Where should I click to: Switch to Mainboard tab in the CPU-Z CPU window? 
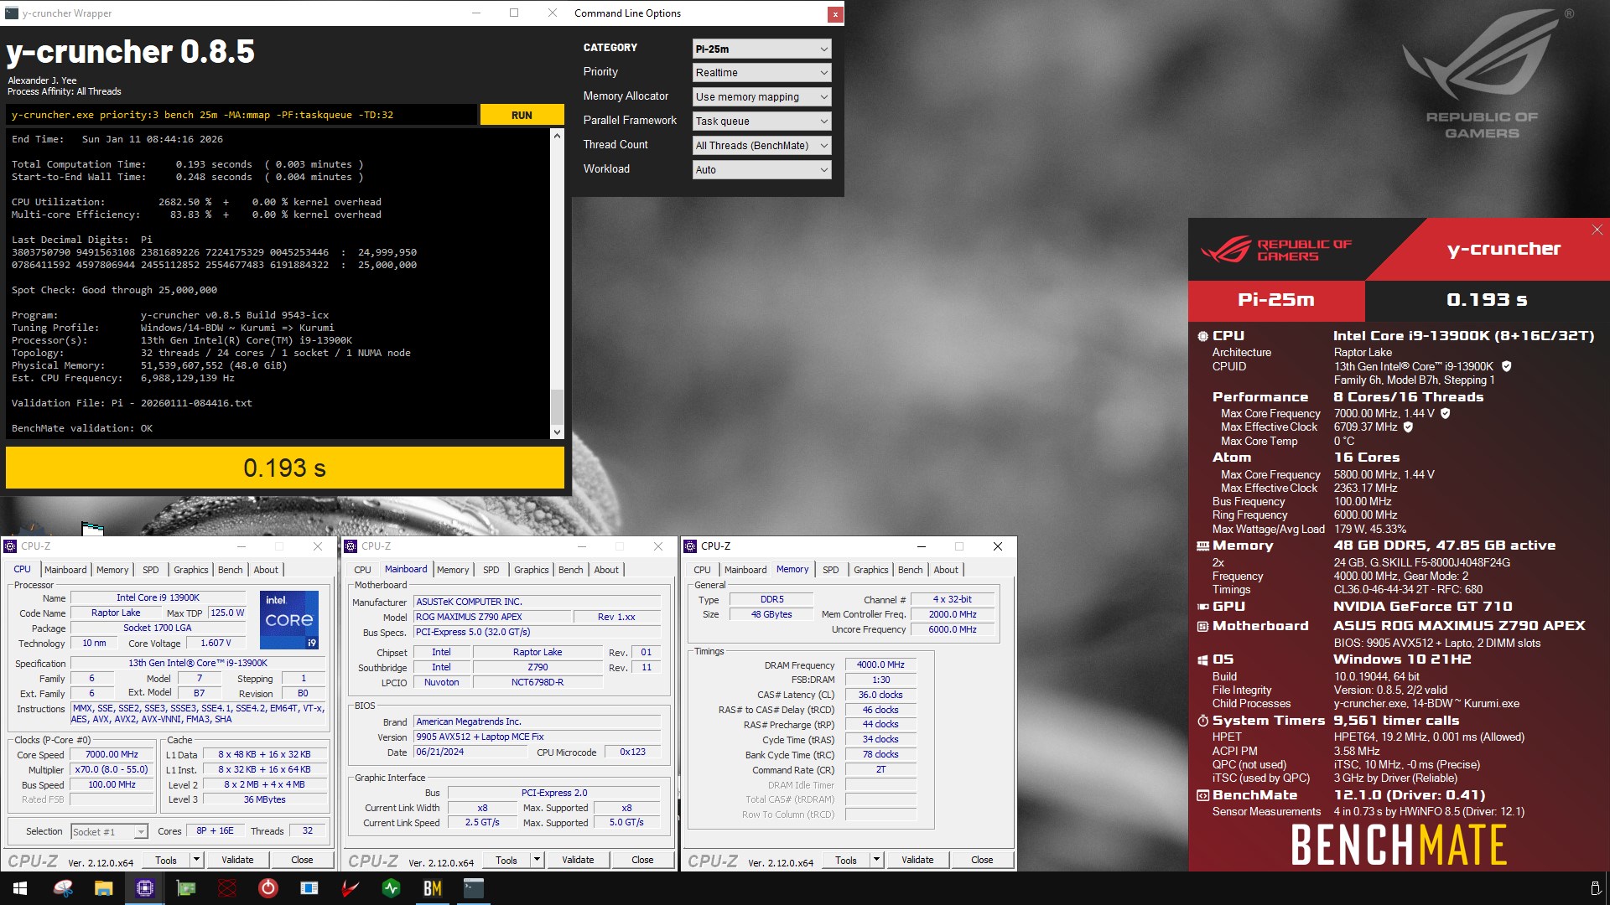click(65, 570)
